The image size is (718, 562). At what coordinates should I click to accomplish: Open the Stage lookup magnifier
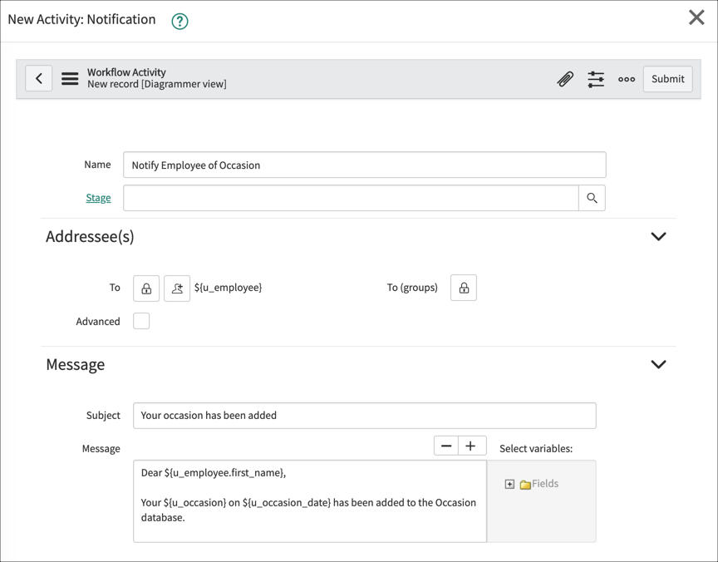[x=592, y=198]
